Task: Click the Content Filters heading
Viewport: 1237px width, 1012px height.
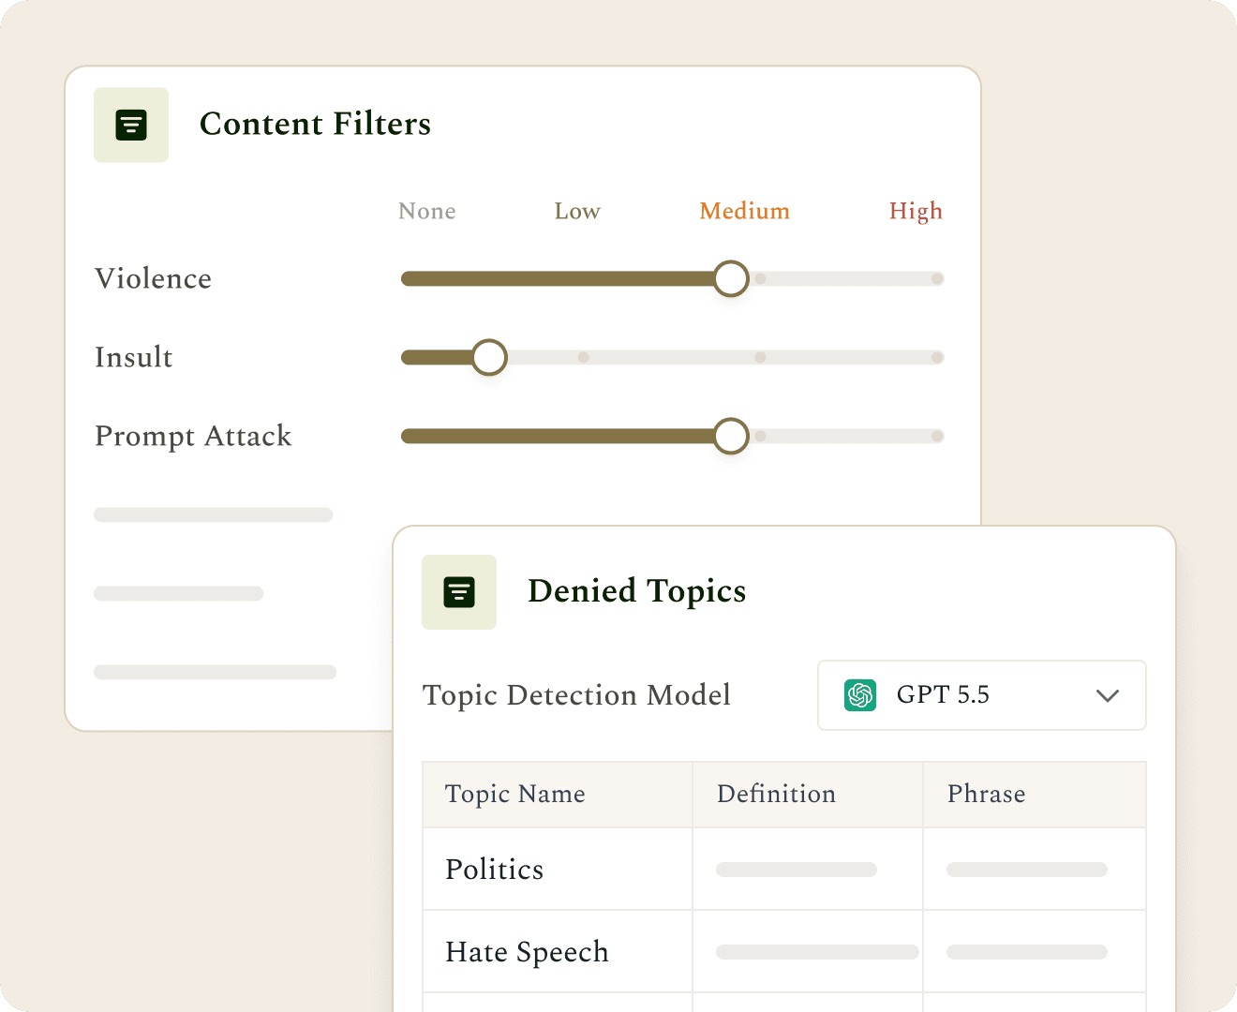Action: pyautogui.click(x=315, y=124)
